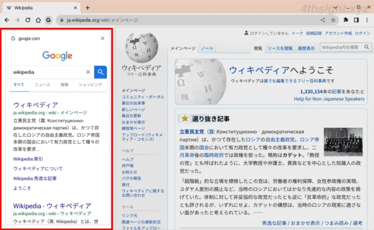Open リンク元 in sidebar tools
The width and height of the screenshot is (374, 230).
pos(129,216)
